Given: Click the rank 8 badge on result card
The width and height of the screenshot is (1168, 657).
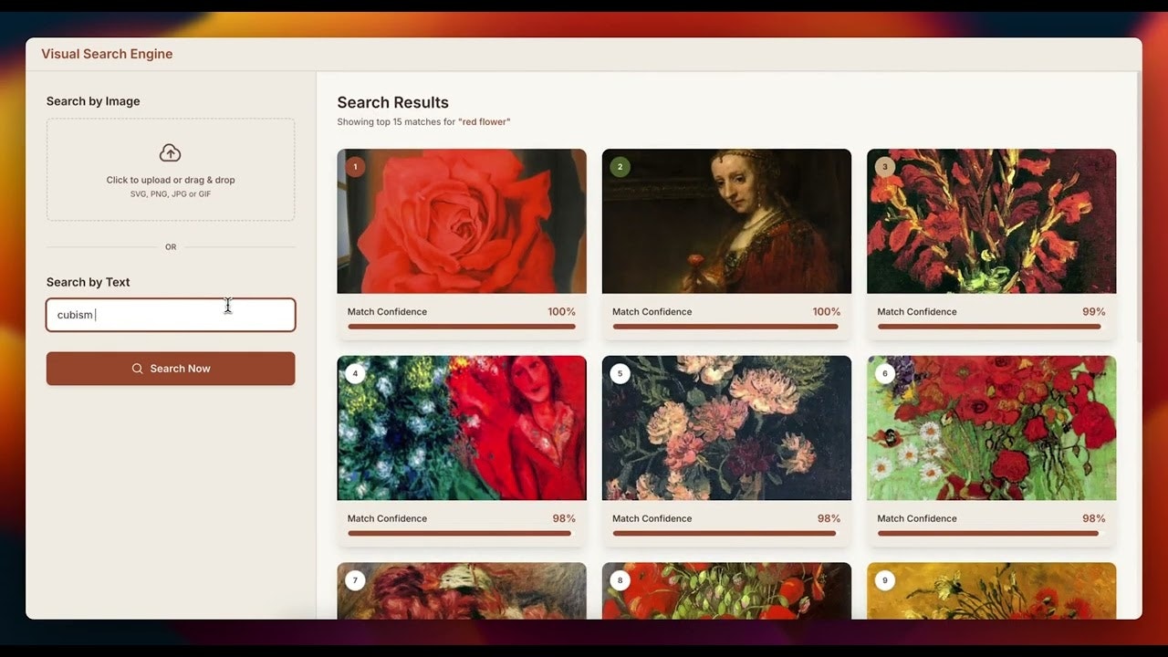Looking at the screenshot, I should click(620, 580).
